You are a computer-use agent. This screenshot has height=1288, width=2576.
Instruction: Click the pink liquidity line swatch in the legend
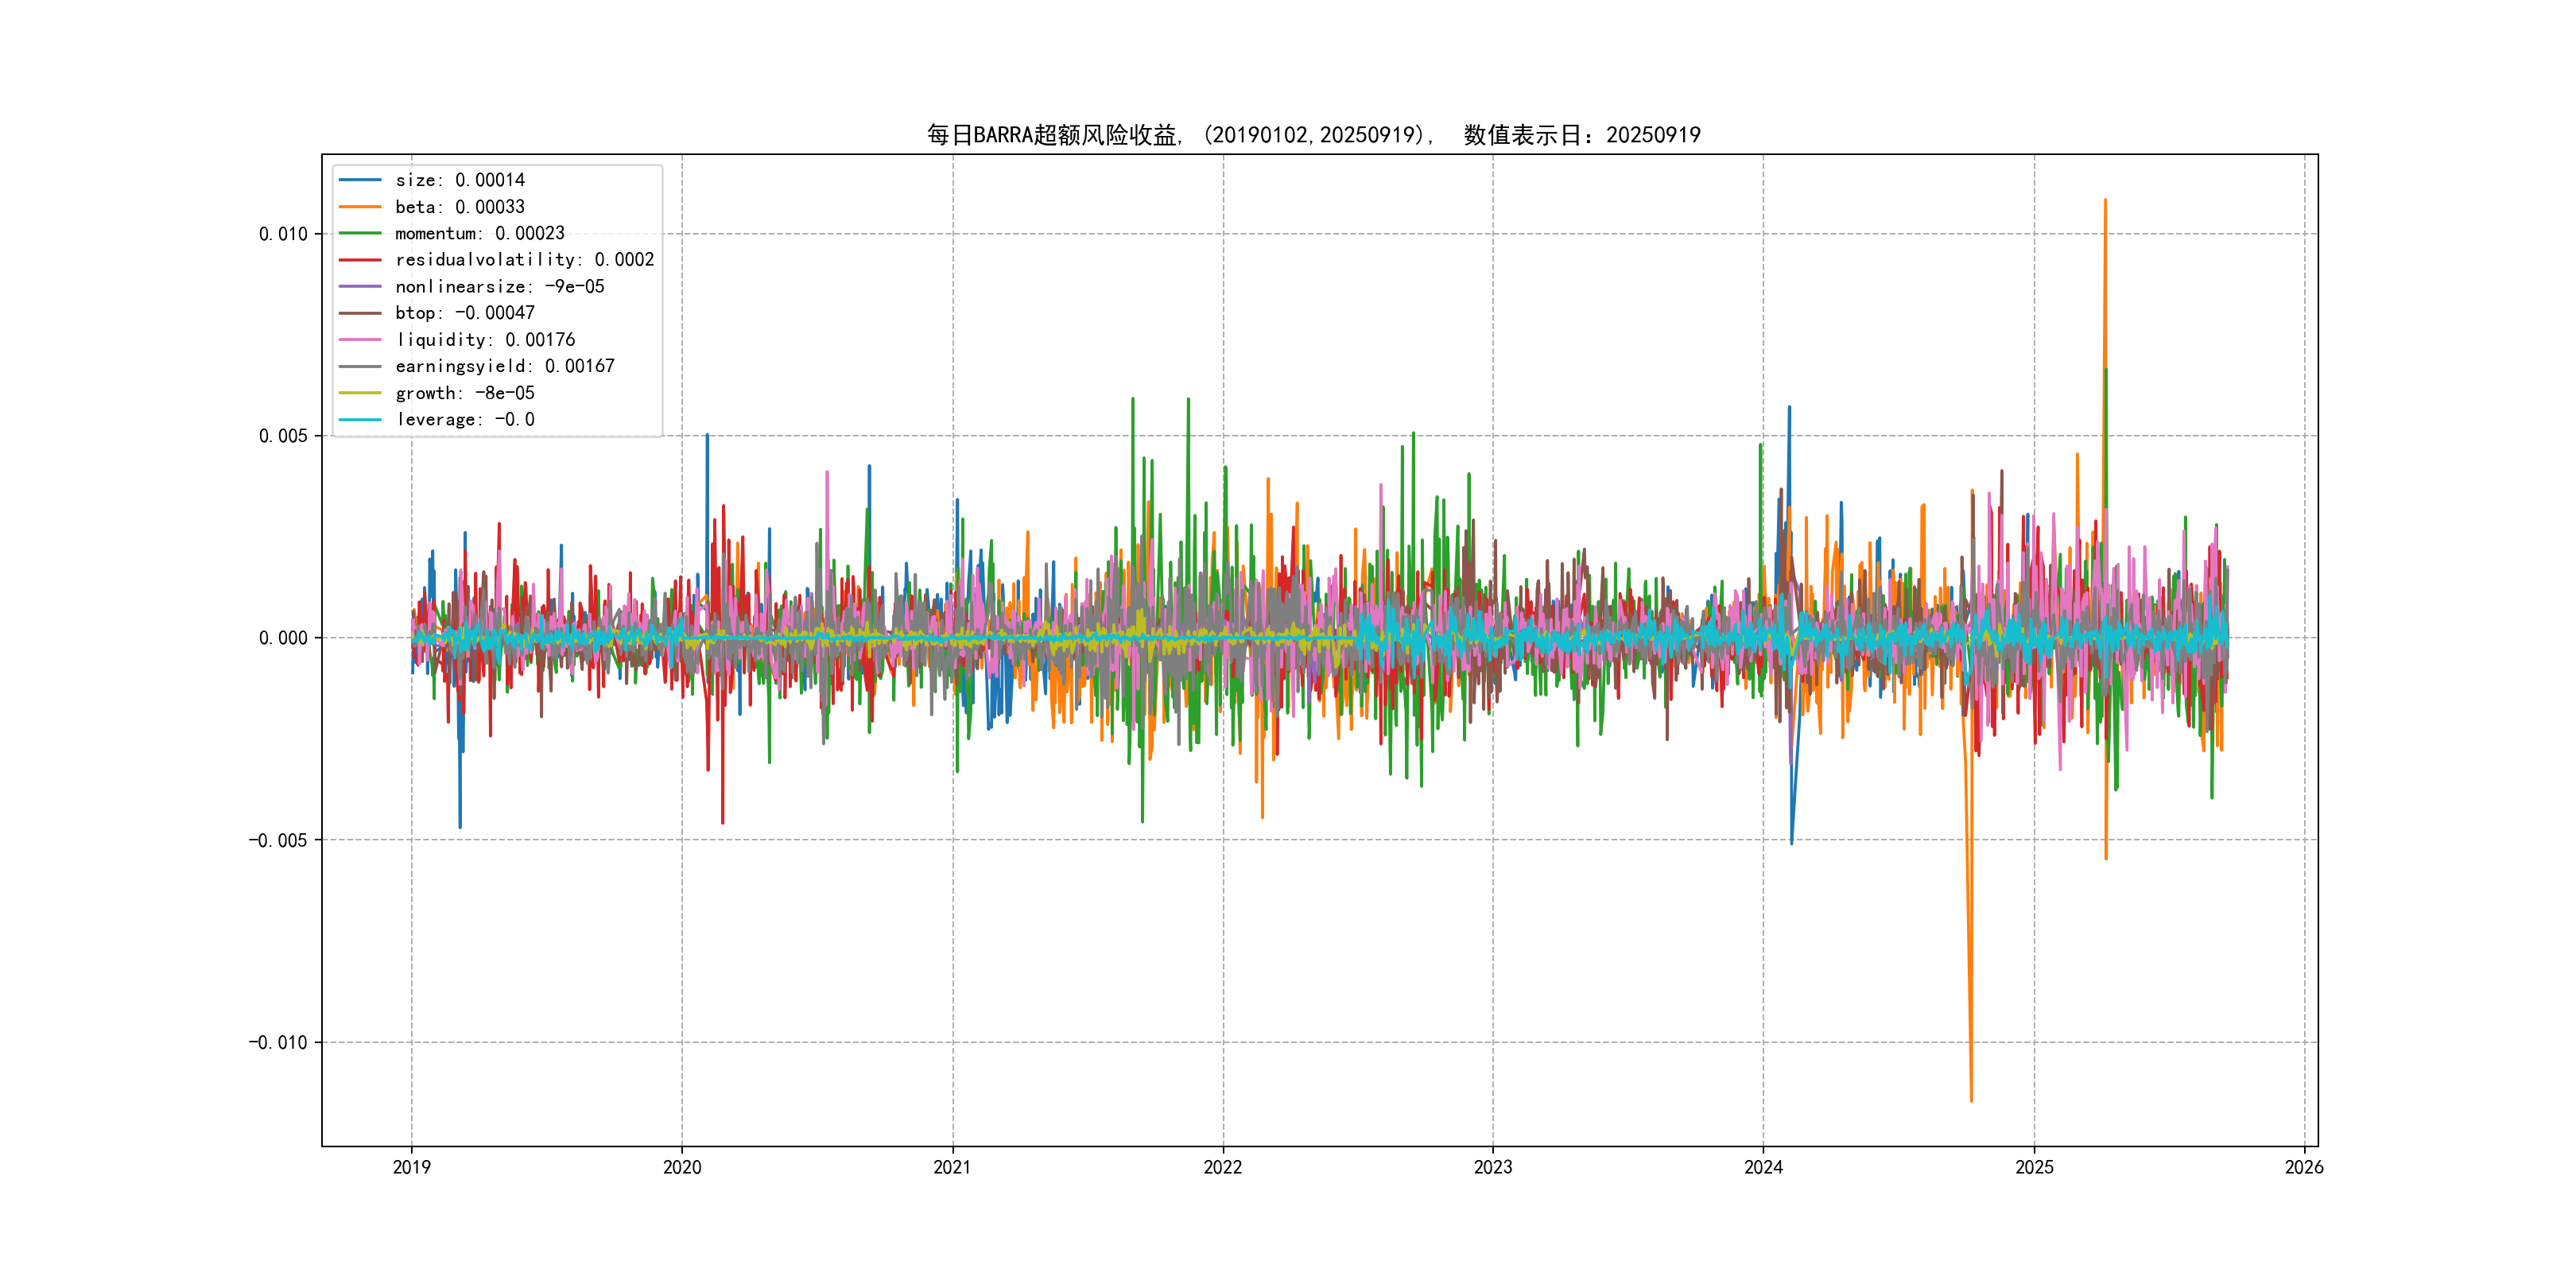click(360, 340)
